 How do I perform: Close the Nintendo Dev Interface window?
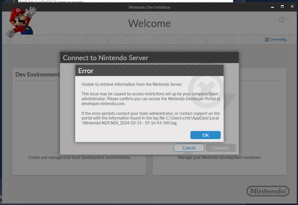pos(292,6)
